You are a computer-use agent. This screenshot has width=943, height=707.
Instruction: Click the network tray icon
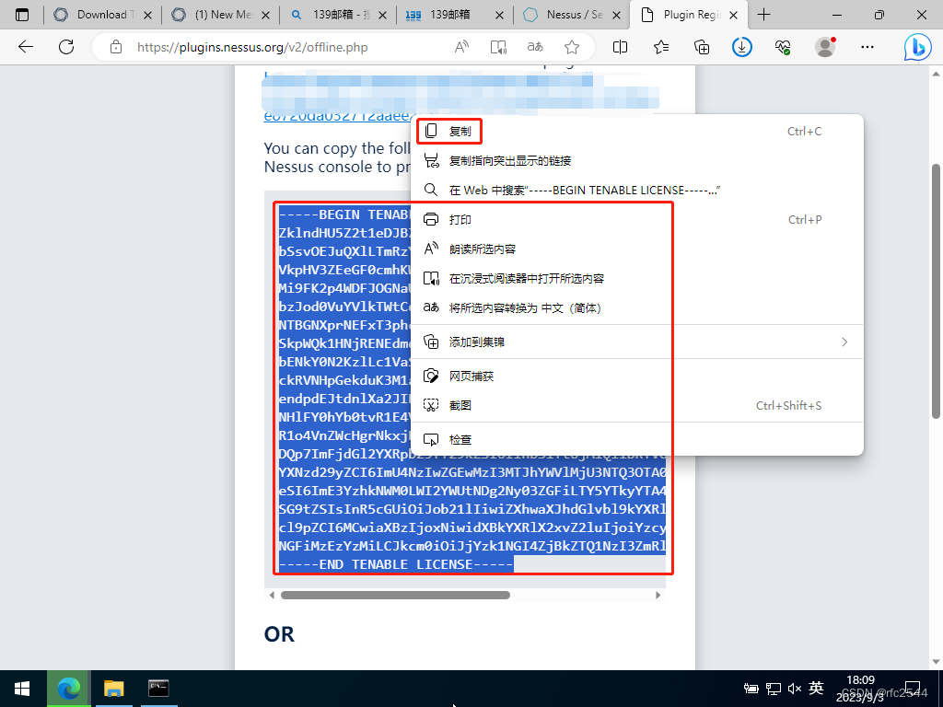tap(774, 689)
